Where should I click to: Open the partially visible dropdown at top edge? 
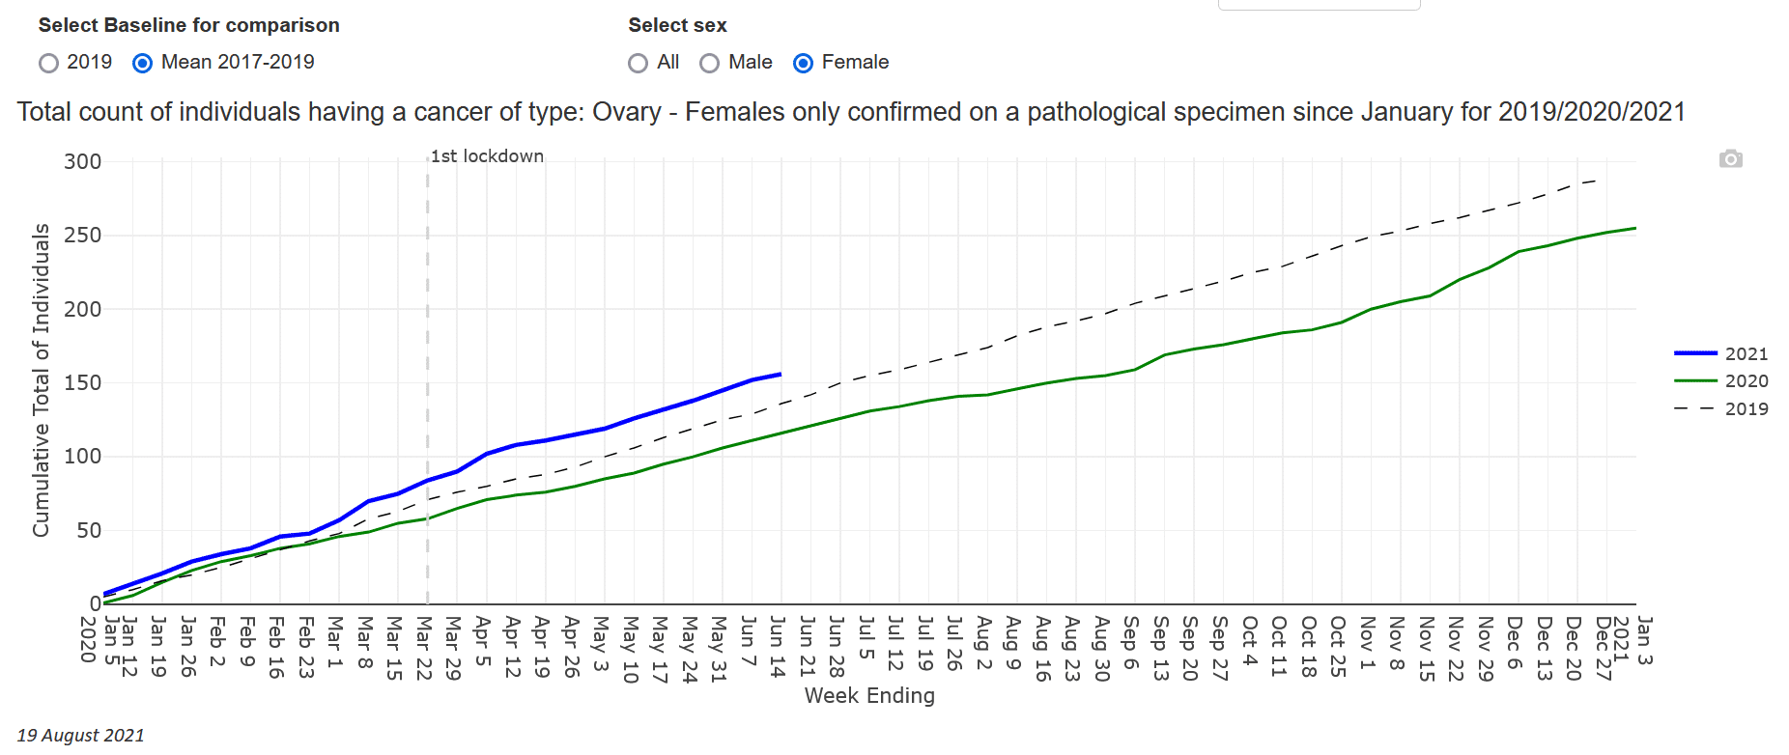coord(1319,5)
